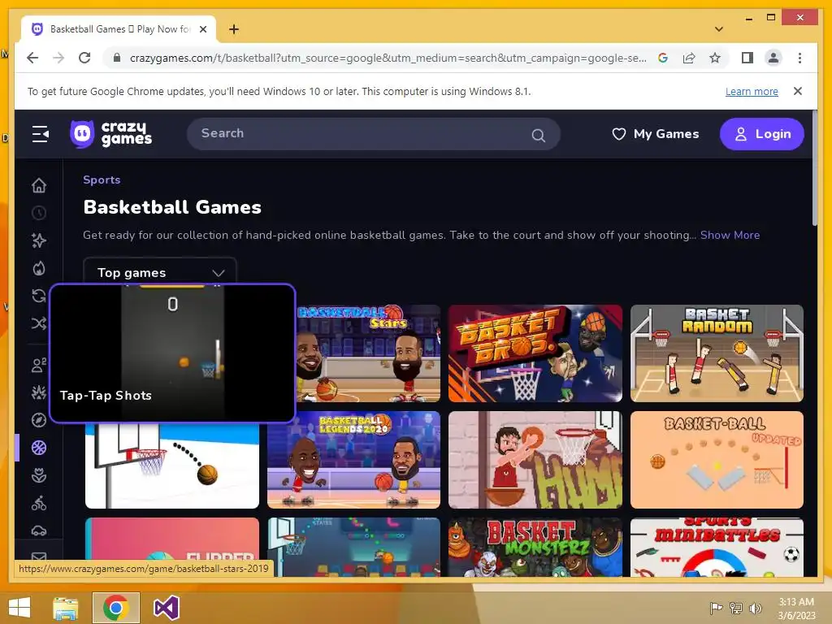Open the Random shuffle sidebar icon
The height and width of the screenshot is (624, 832).
(x=39, y=323)
